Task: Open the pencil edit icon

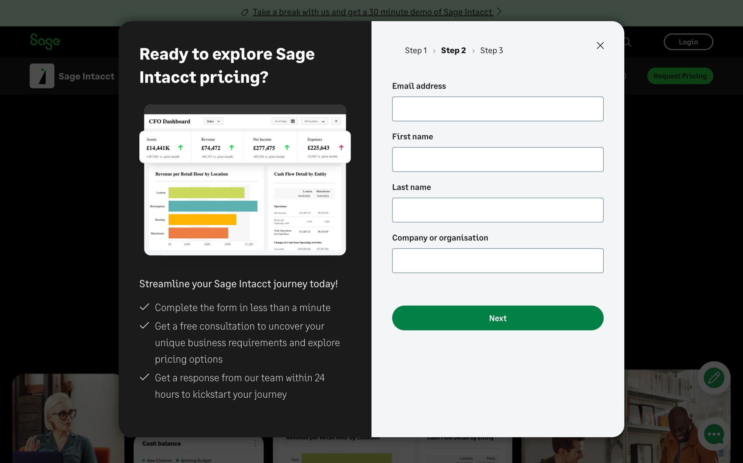Action: pos(713,378)
